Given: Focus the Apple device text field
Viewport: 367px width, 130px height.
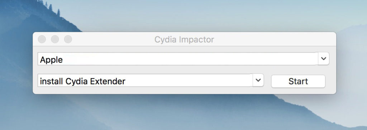Looking at the screenshot, I should 178,59.
